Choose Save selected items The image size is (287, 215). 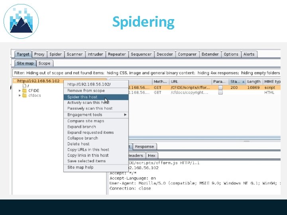pyautogui.click(x=96, y=161)
